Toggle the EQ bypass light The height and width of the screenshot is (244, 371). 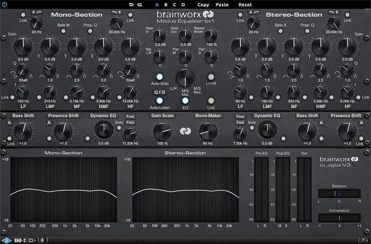(x=185, y=100)
